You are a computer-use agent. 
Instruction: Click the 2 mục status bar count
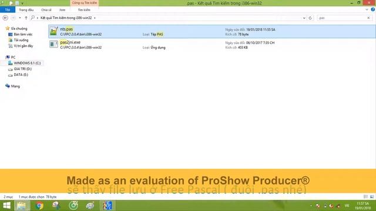(x=8, y=197)
